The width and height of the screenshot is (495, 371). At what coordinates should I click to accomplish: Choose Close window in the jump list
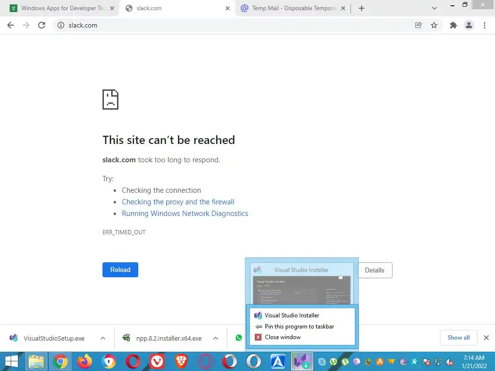303,337
